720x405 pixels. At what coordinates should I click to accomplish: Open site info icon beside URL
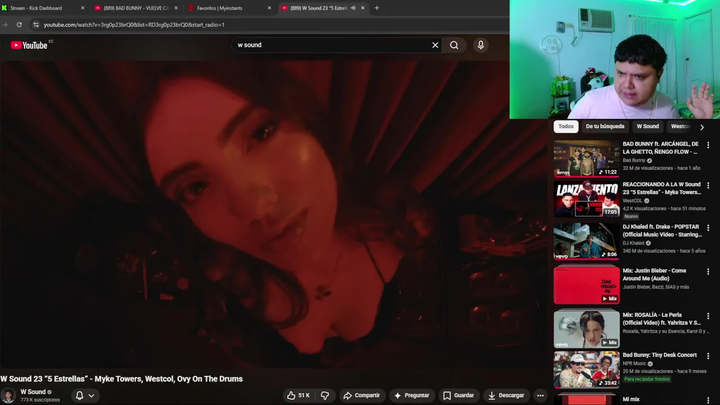pyautogui.click(x=35, y=25)
